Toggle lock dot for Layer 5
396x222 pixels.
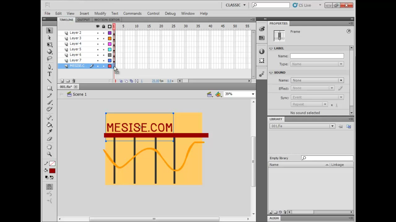(x=104, y=49)
